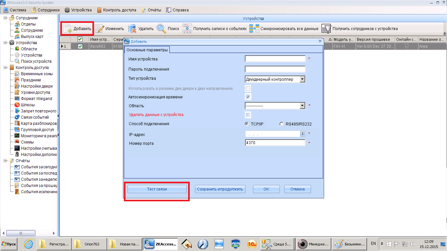The image size is (447, 251).
Task: Open the Тип устройства dropdown
Action: 302,79
